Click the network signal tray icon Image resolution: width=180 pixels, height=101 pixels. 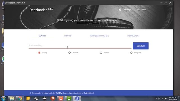pos(163,98)
